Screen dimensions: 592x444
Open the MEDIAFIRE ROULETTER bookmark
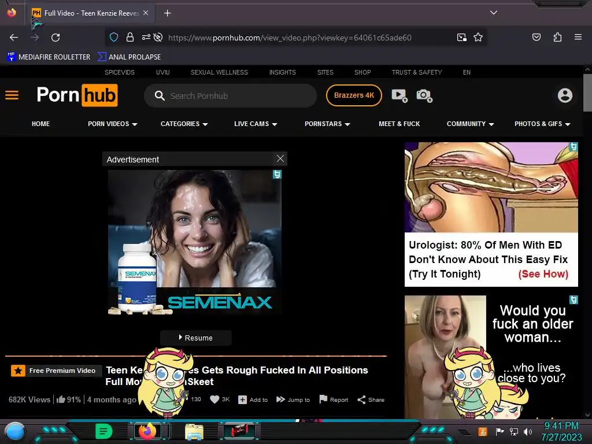pyautogui.click(x=49, y=57)
